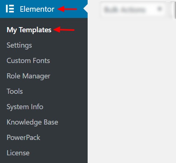Click the red arrow pointing at Elementor
The image size is (176, 163).
67,9
